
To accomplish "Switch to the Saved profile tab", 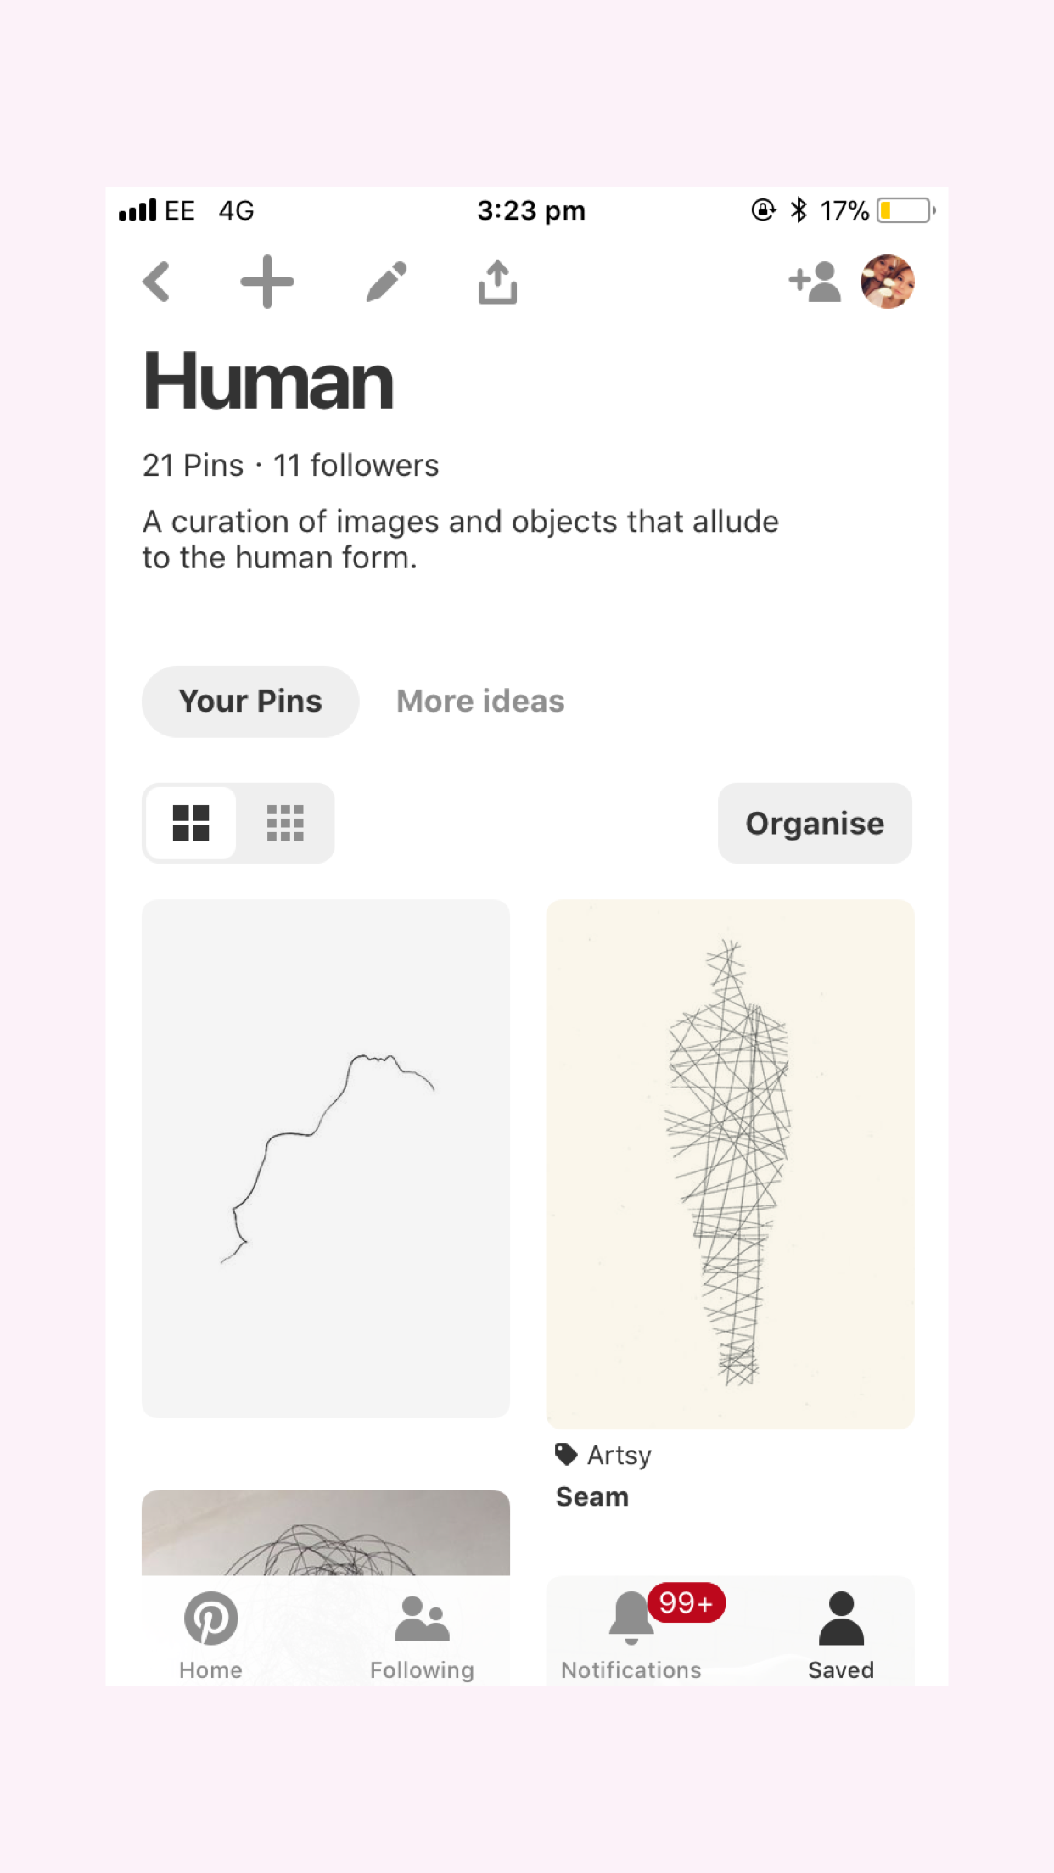I will click(x=841, y=1635).
